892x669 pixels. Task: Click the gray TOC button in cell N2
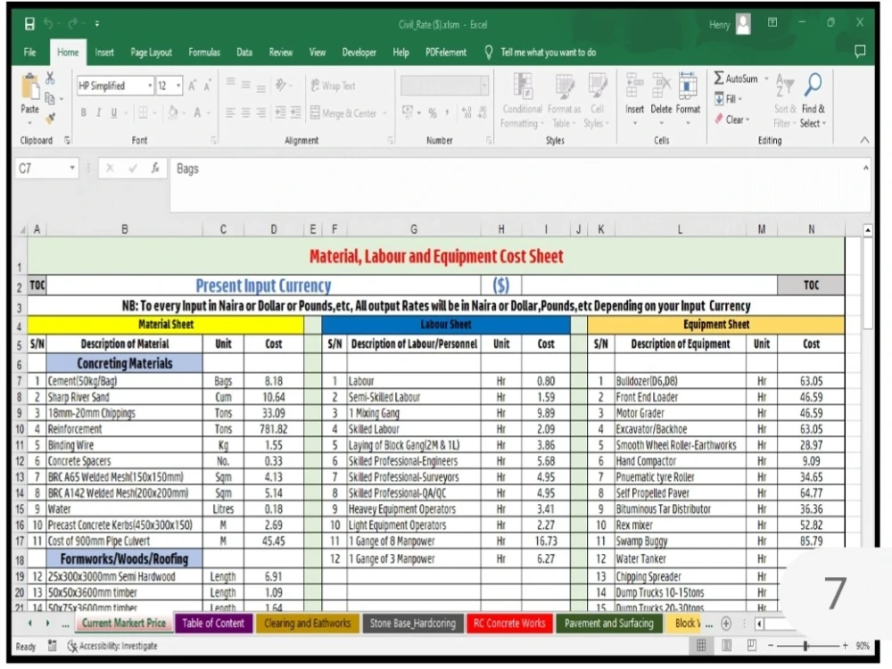click(811, 285)
